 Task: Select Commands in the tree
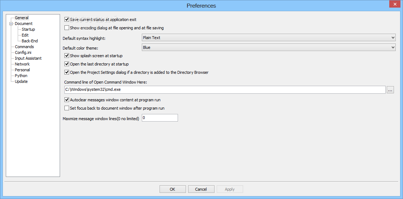(24, 47)
